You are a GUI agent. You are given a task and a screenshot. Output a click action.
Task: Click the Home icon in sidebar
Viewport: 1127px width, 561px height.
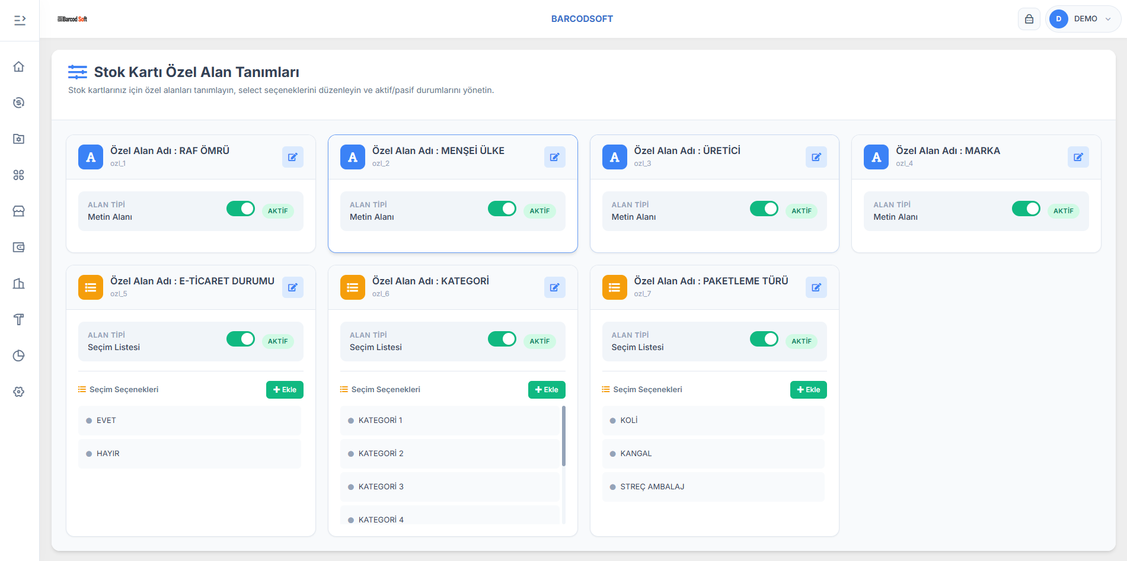(19, 66)
